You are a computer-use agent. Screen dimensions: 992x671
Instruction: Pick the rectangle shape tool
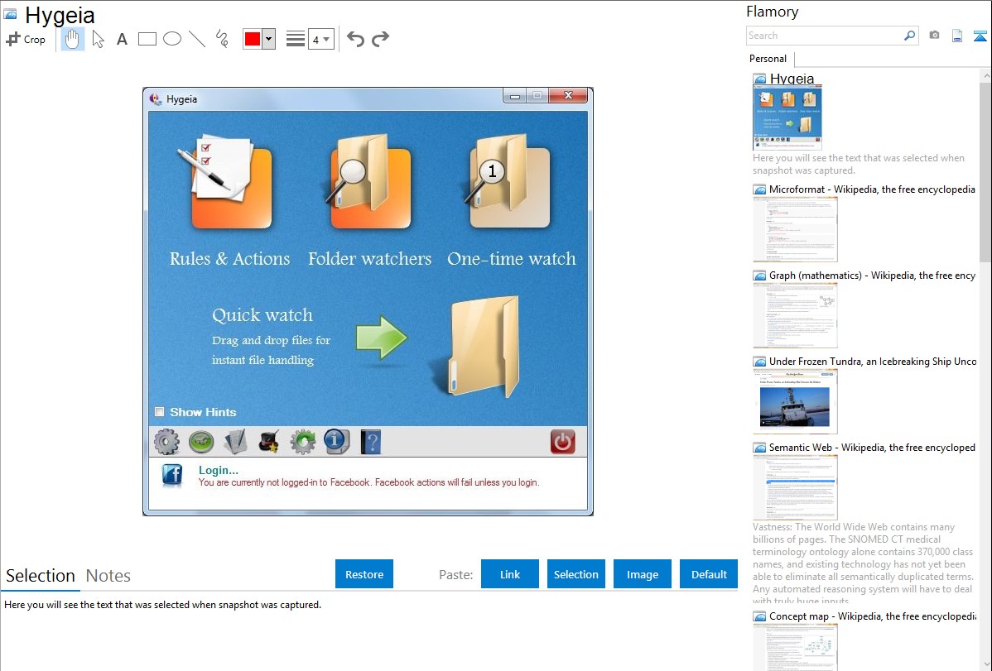[x=147, y=39]
